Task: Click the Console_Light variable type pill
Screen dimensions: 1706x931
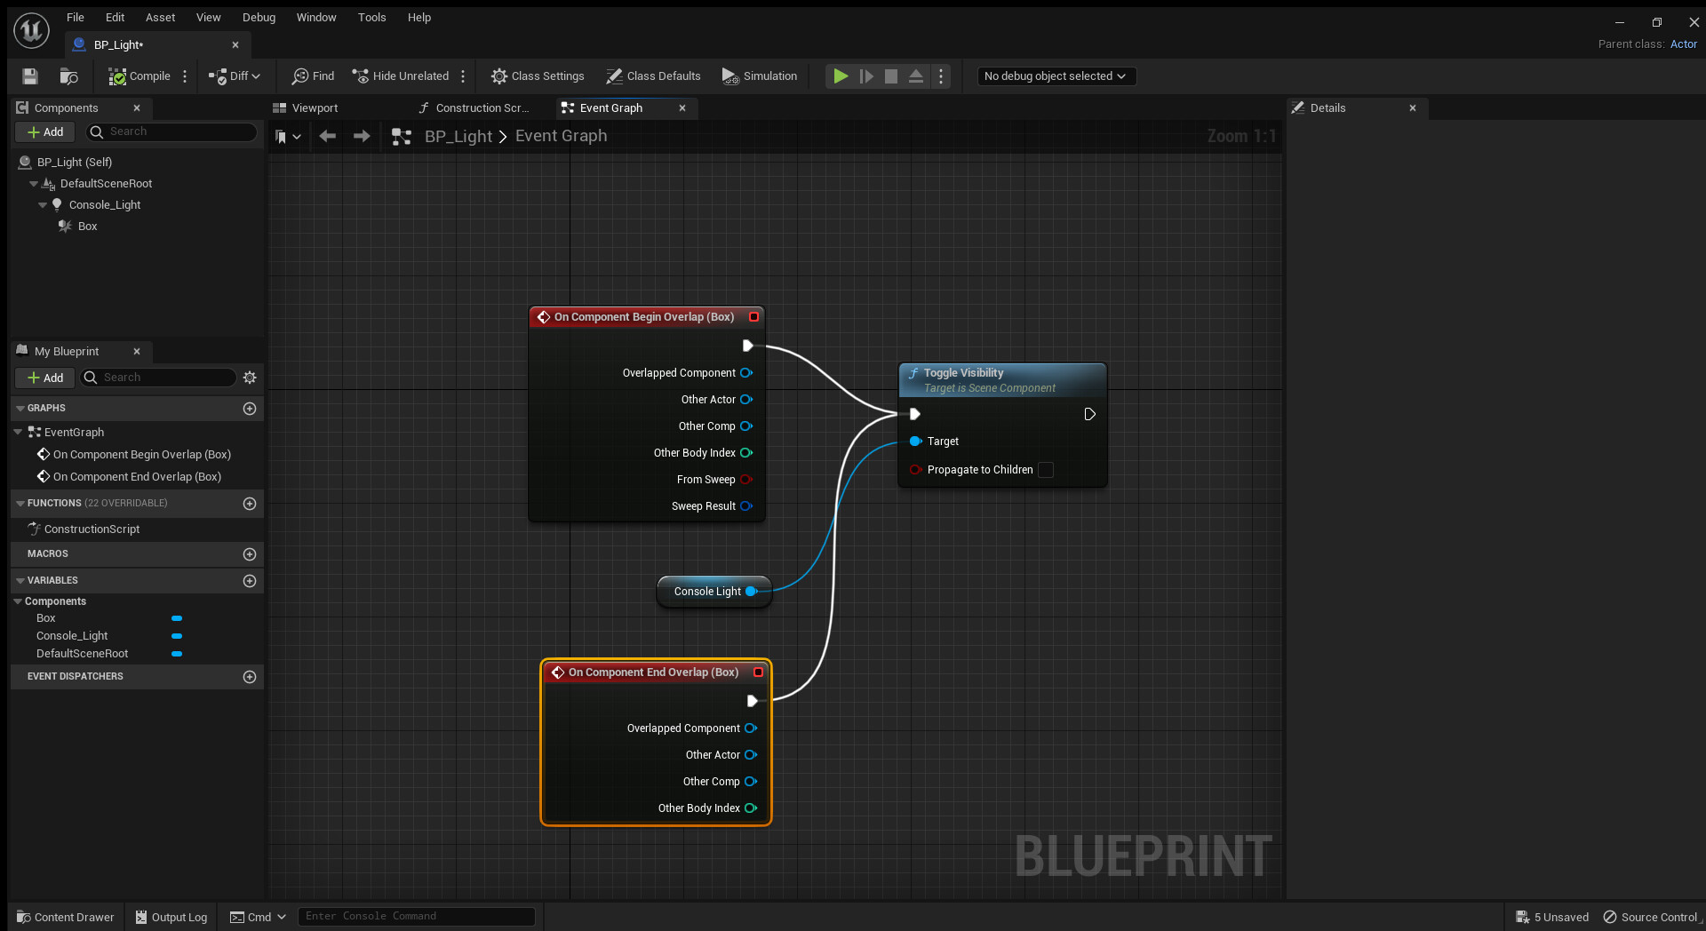Action: [x=177, y=636]
